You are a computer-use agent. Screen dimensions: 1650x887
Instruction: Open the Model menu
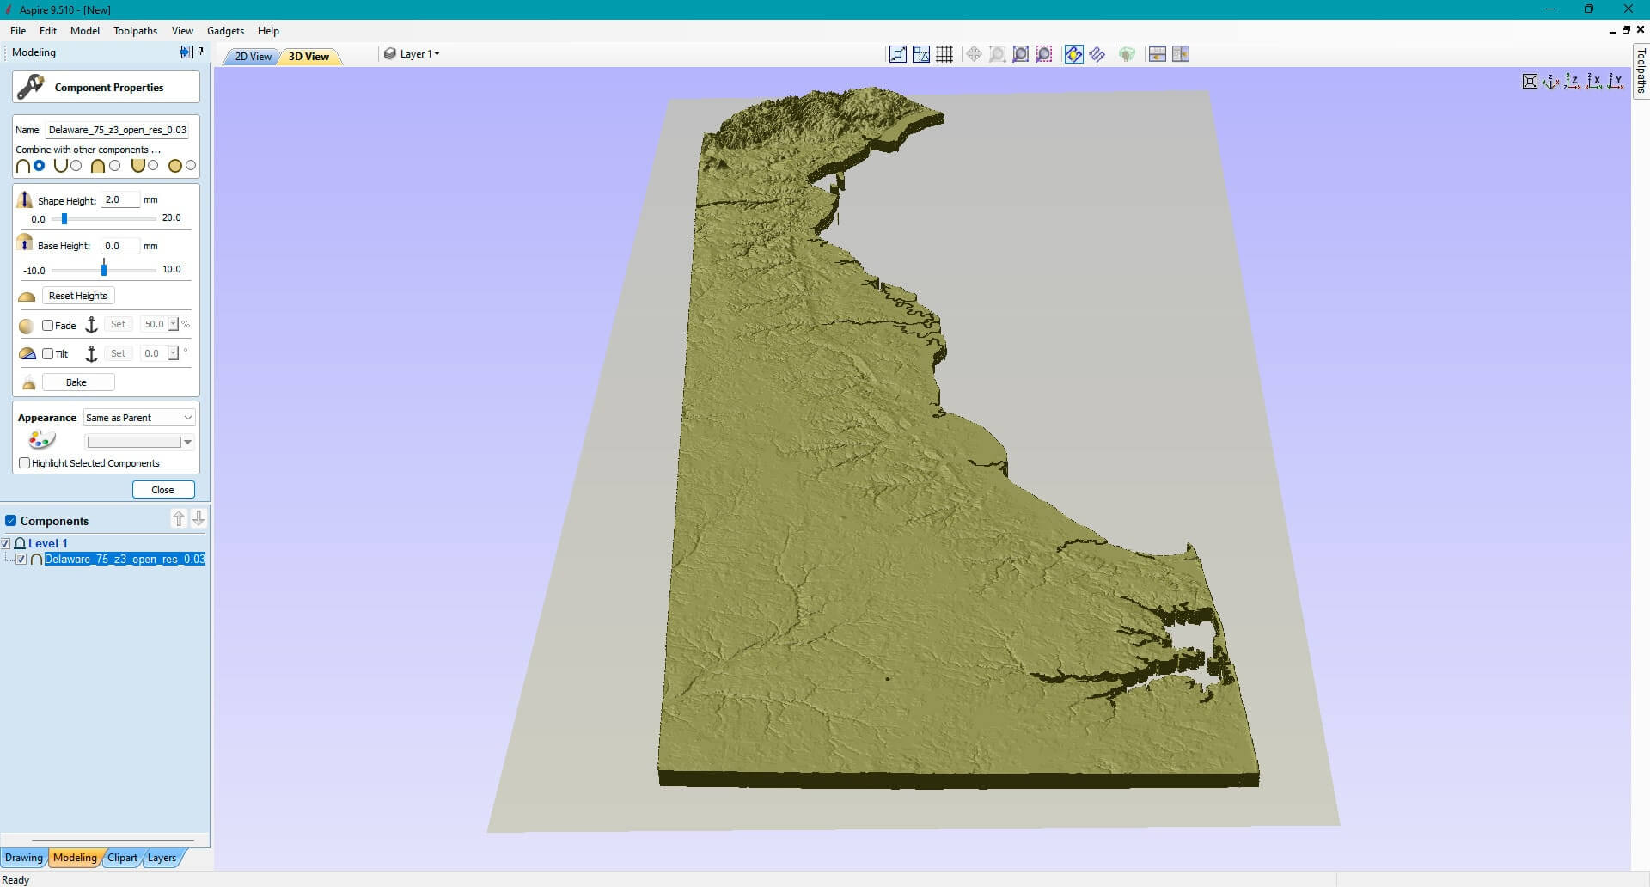click(x=85, y=30)
